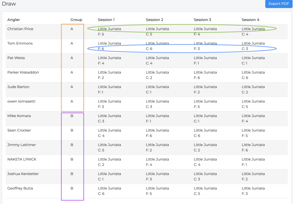The width and height of the screenshot is (293, 204).
Task: Click the Session 1 column header
Action: (106, 20)
